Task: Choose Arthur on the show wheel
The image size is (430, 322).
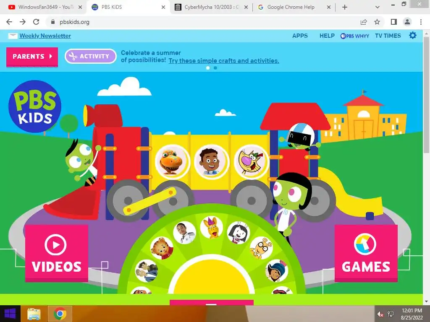Action: point(261,248)
